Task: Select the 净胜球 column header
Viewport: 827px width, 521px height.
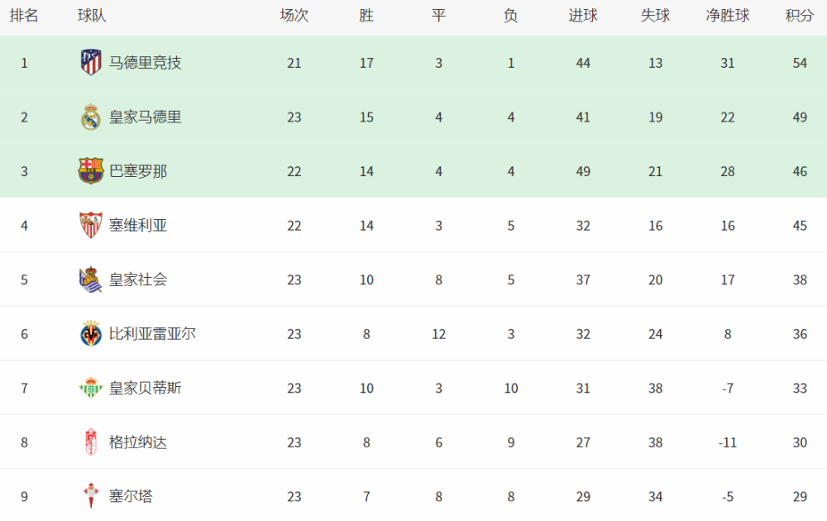Action: point(727,15)
